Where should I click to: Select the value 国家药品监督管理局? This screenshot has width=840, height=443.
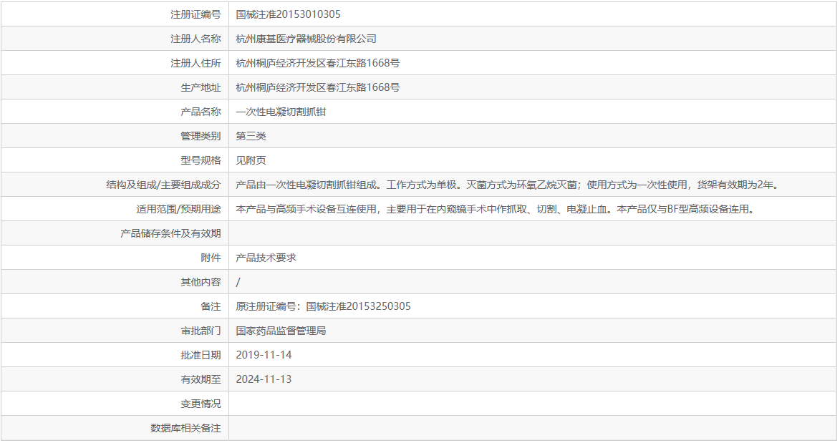[x=281, y=331]
